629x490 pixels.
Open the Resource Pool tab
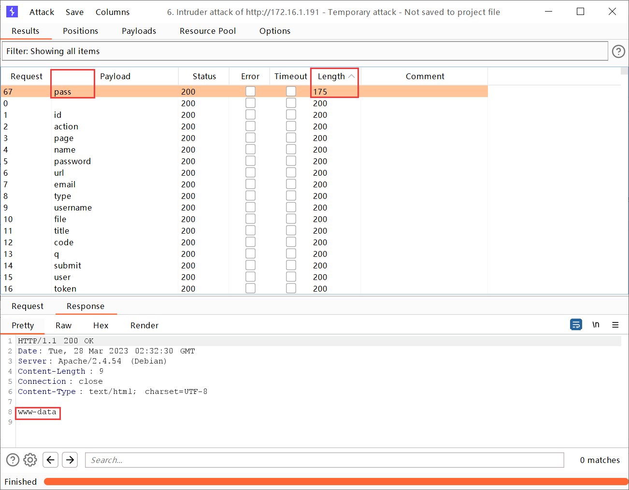click(x=208, y=31)
